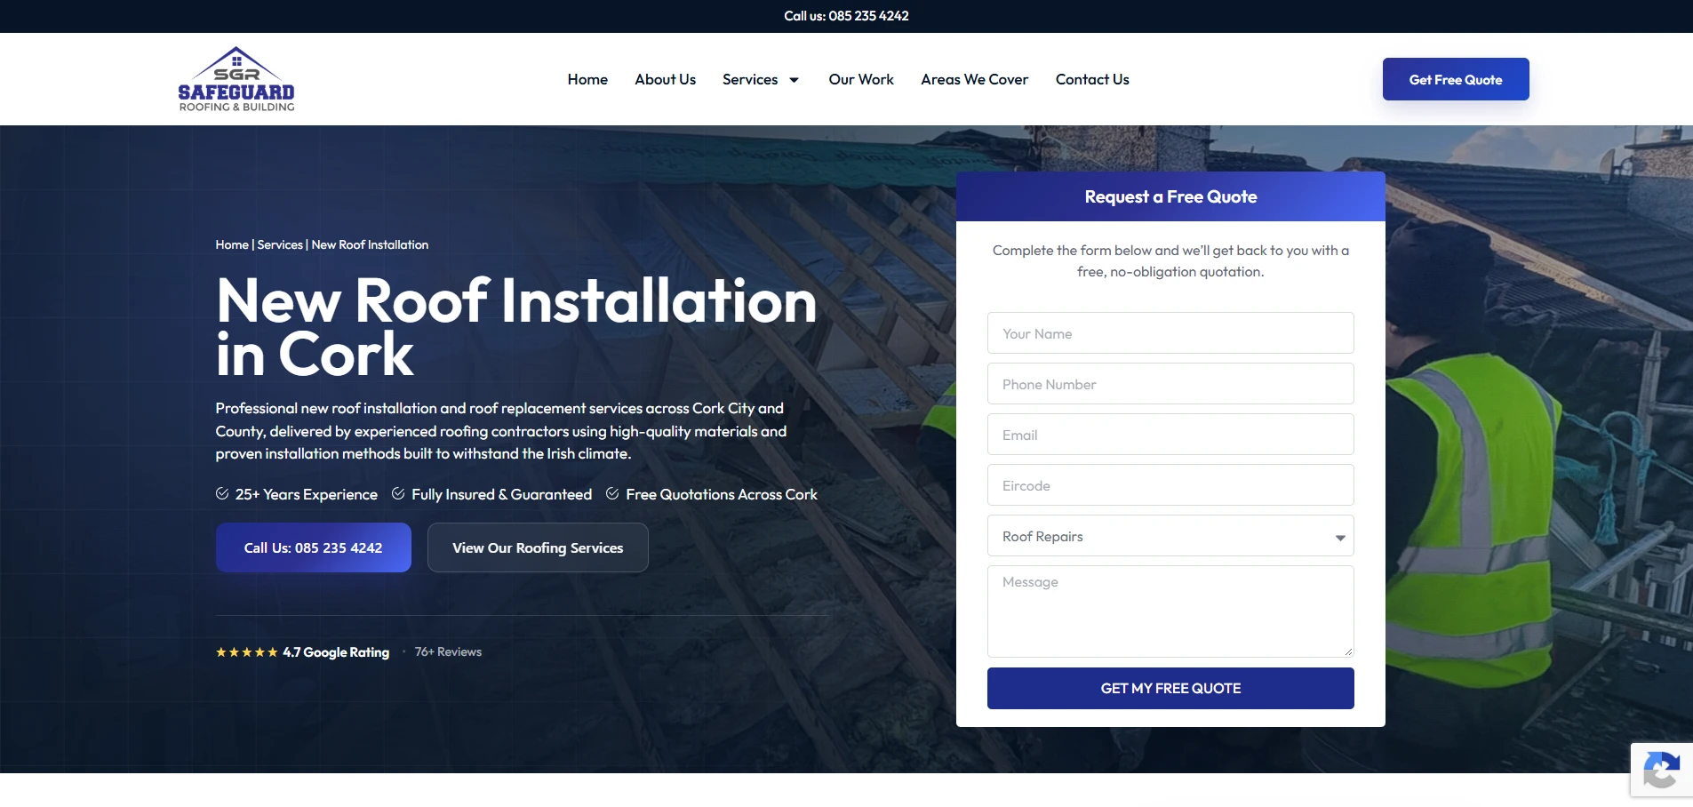The width and height of the screenshot is (1693, 807).
Task: Click the Message box resize handle
Action: click(x=1348, y=651)
